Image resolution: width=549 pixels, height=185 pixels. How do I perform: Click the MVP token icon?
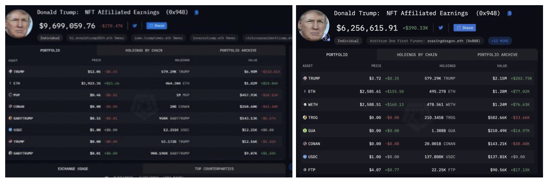pyautogui.click(x=10, y=94)
